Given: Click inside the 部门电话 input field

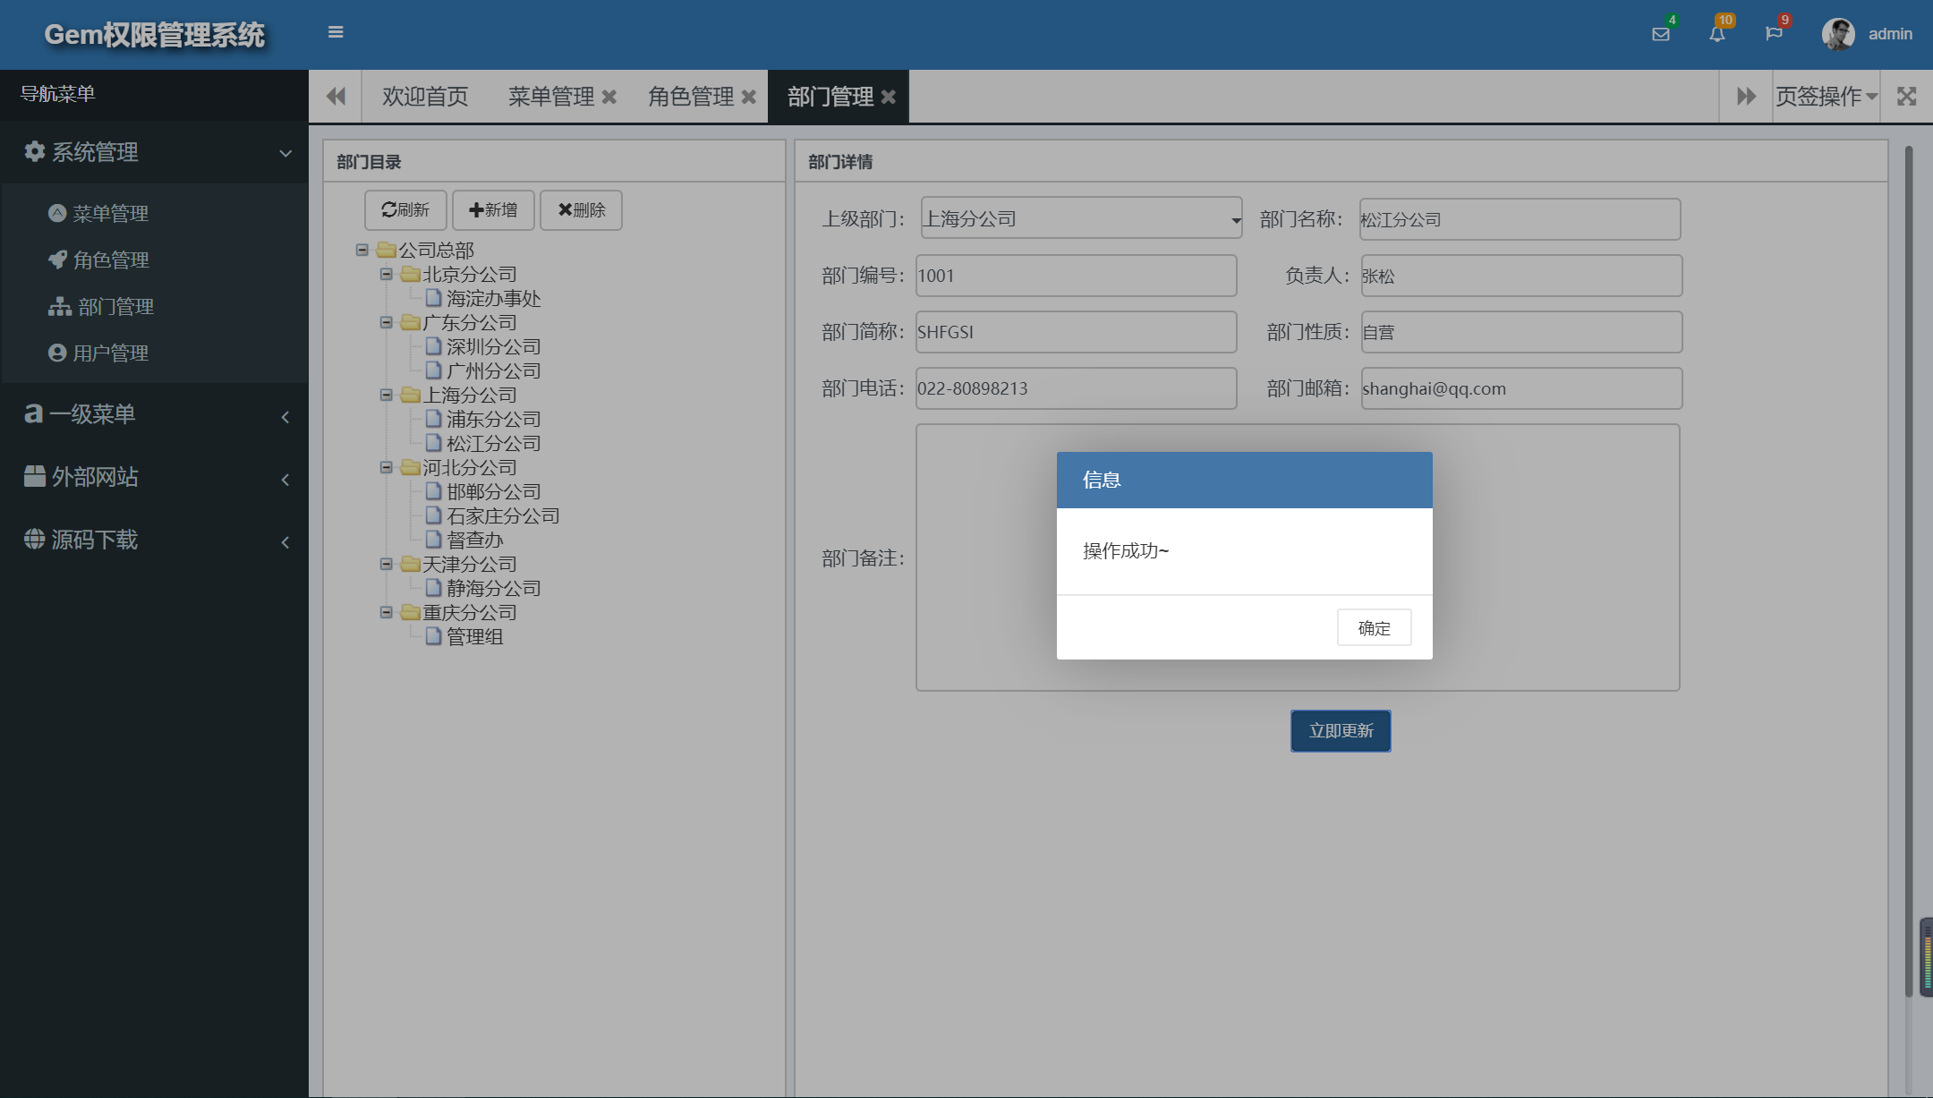Looking at the screenshot, I should point(1074,387).
